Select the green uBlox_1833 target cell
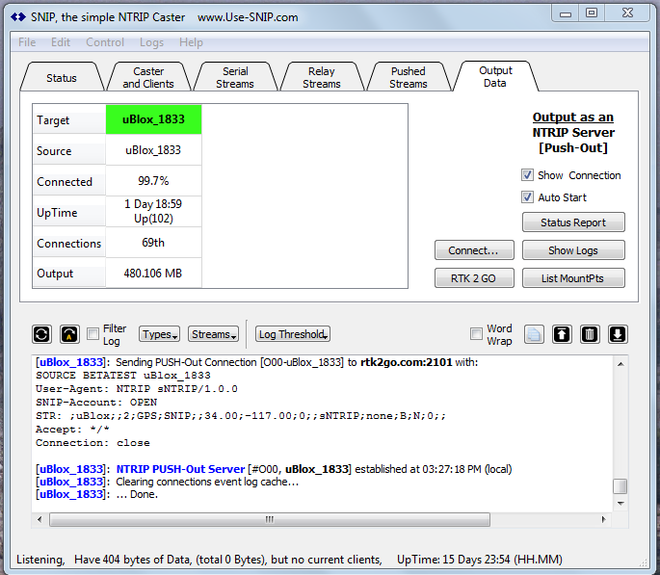The height and width of the screenshot is (575, 660). [153, 119]
